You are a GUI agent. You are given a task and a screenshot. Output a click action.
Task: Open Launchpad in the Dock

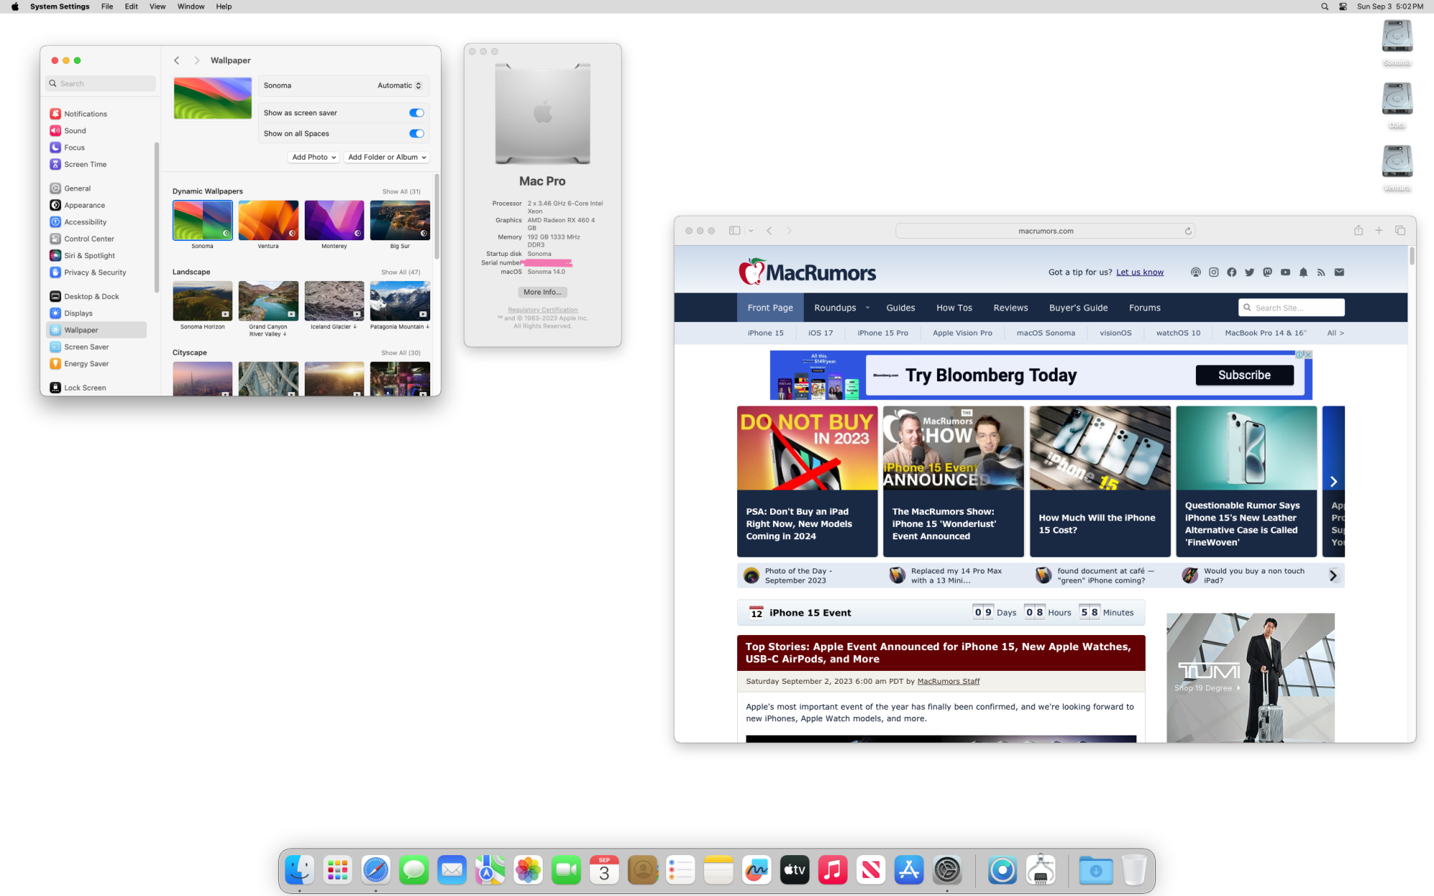click(x=337, y=870)
